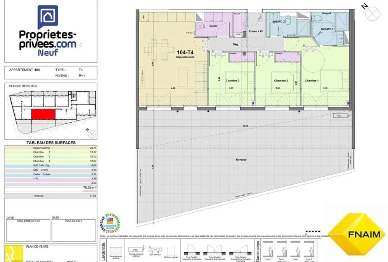This screenshot has height=262, width=388.
Task: Click the 'SdE/WC 1' room label
Action: [x=327, y=29]
